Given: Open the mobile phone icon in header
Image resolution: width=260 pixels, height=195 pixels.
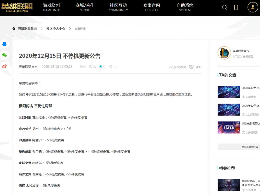Looking at the screenshot, I should click(x=236, y=7).
